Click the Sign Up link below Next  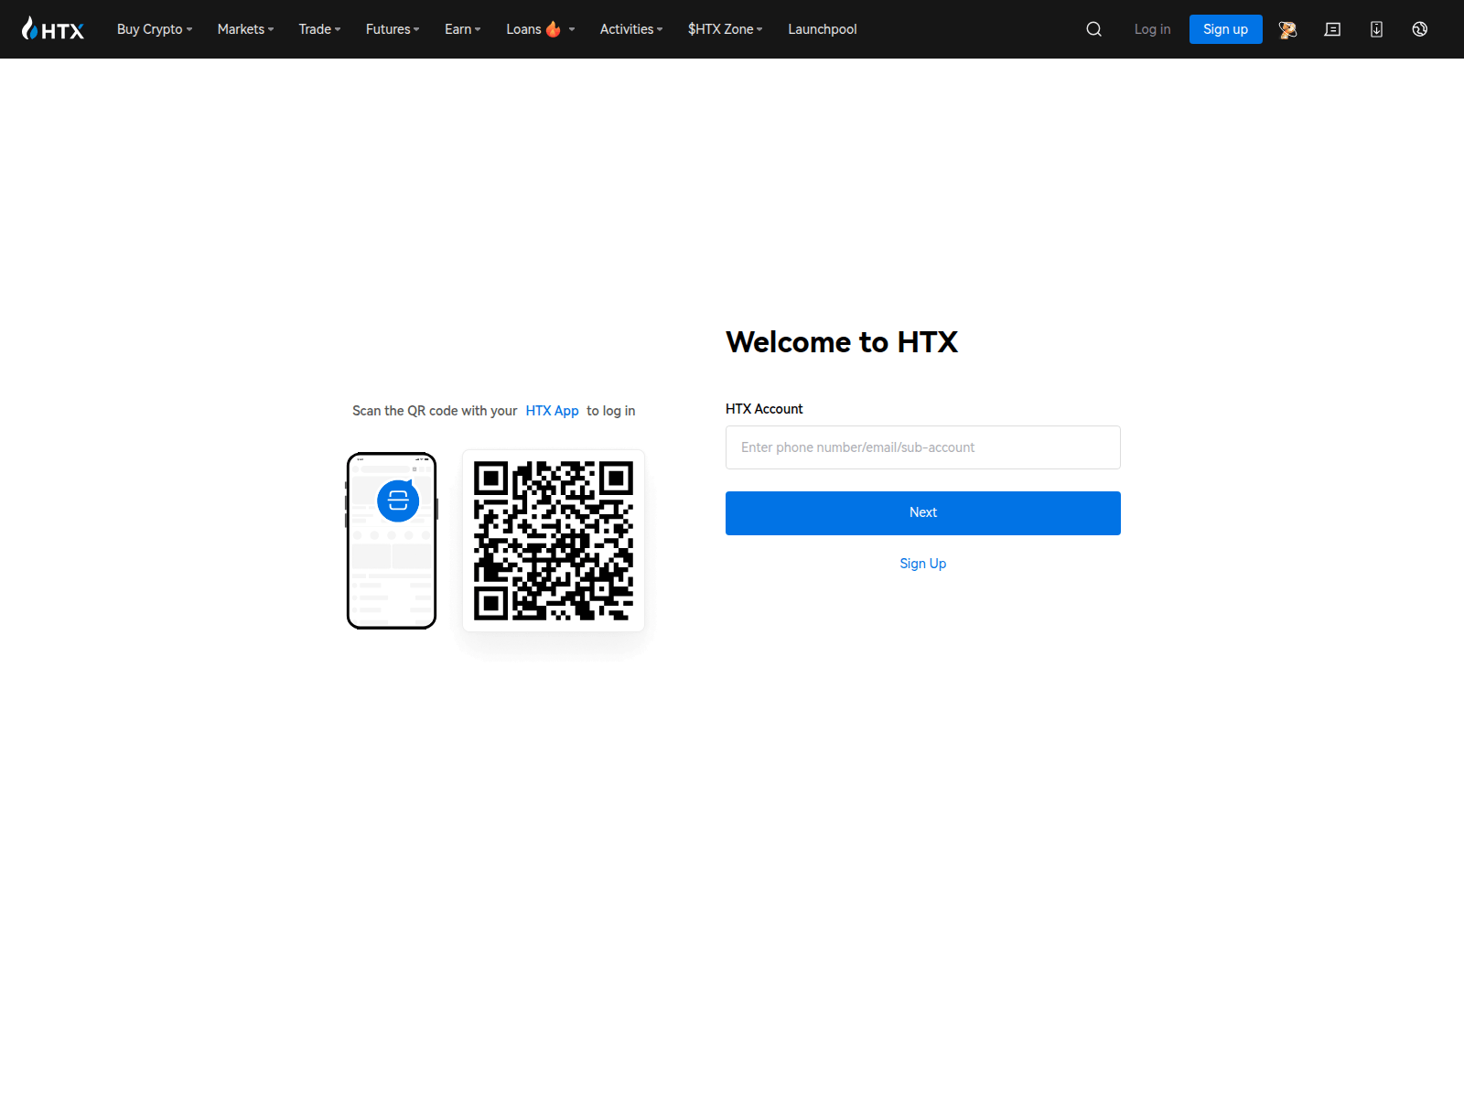923,564
